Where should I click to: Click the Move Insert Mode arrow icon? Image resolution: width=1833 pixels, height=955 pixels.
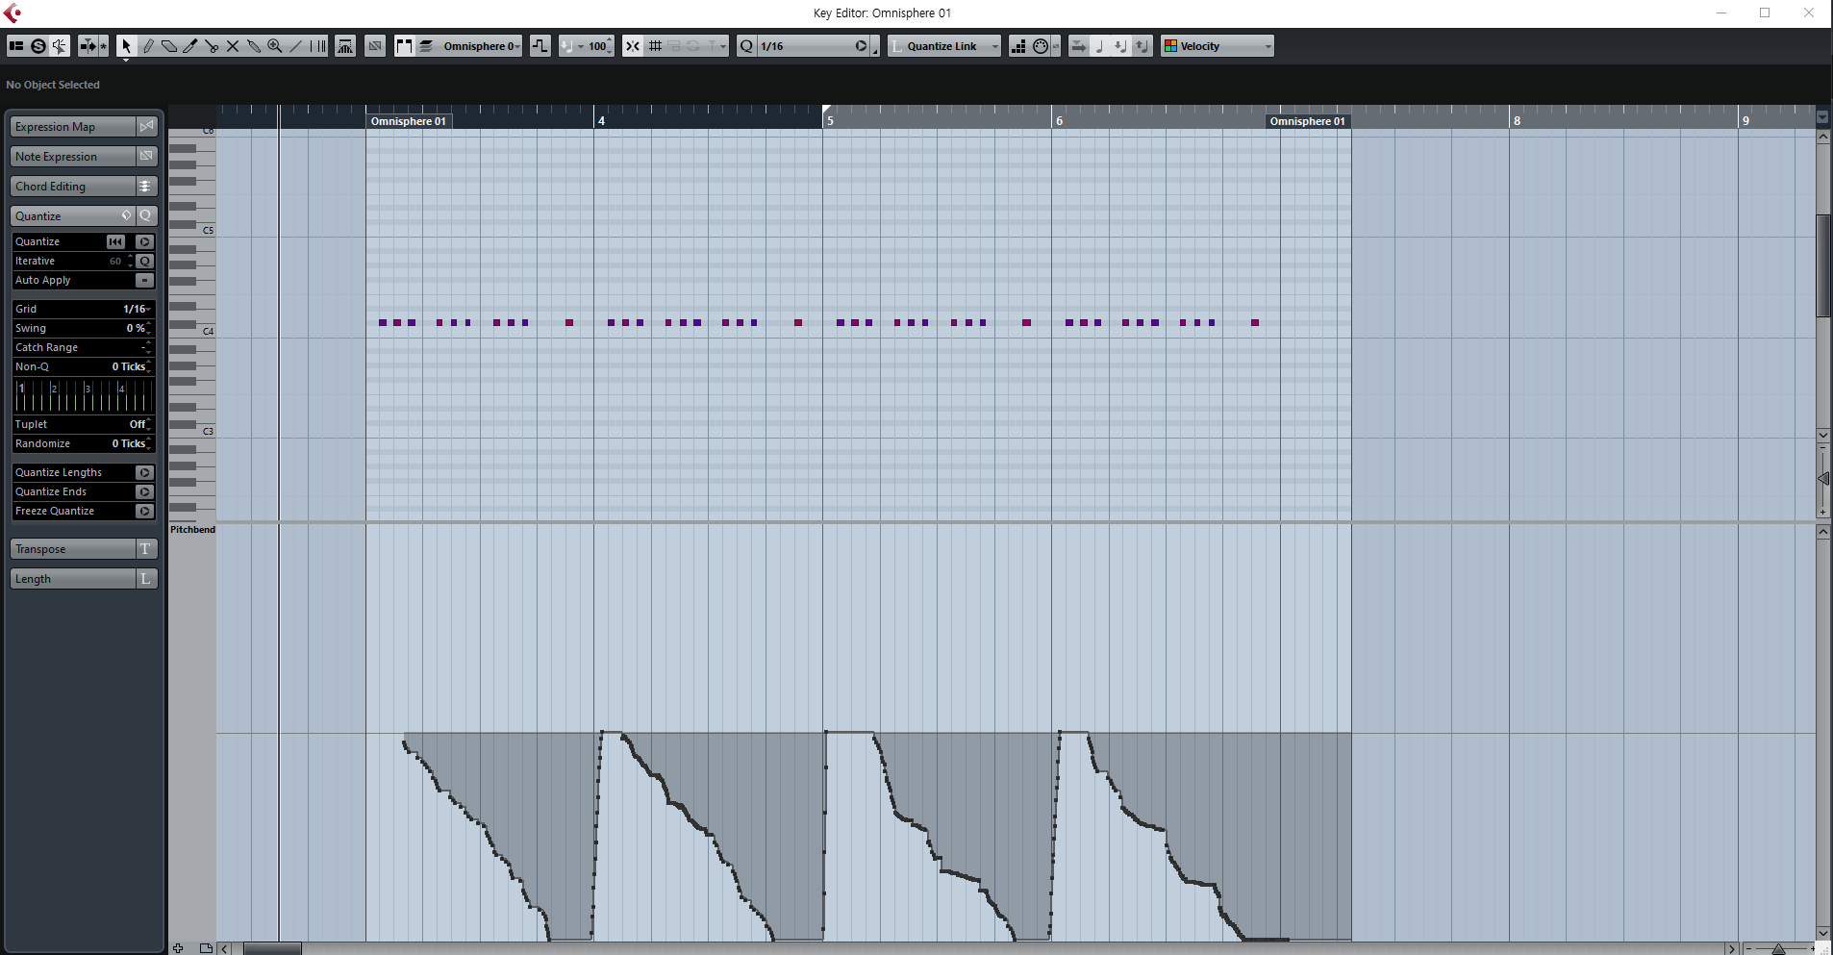1079,46
